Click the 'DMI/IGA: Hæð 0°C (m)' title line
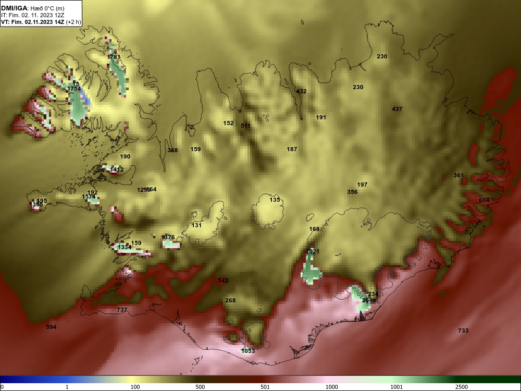Viewport: 521px width, 391px height. (32, 8)
